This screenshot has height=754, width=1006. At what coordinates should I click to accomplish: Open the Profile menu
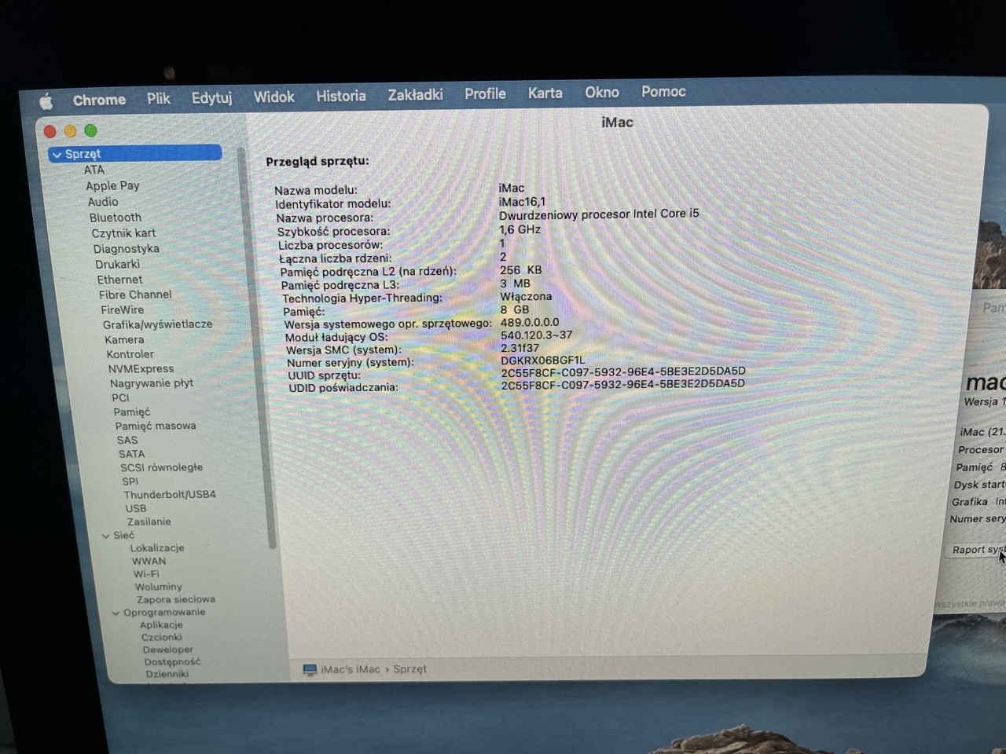[485, 93]
